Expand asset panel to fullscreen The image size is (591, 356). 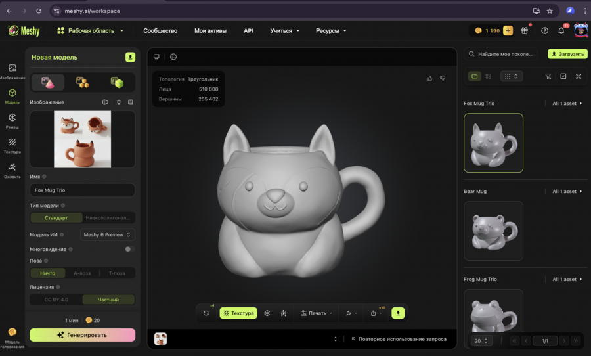point(579,76)
